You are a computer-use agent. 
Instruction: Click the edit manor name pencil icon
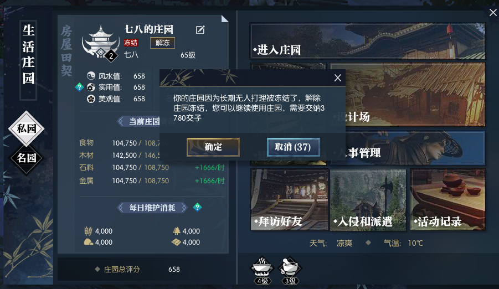(200, 30)
